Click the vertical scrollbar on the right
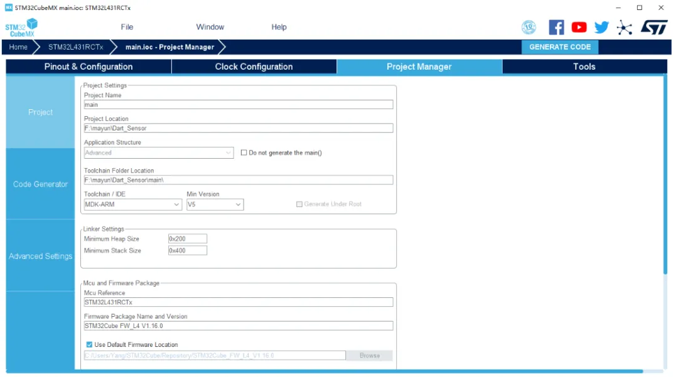Viewport: 678px width, 377px height. (665, 175)
